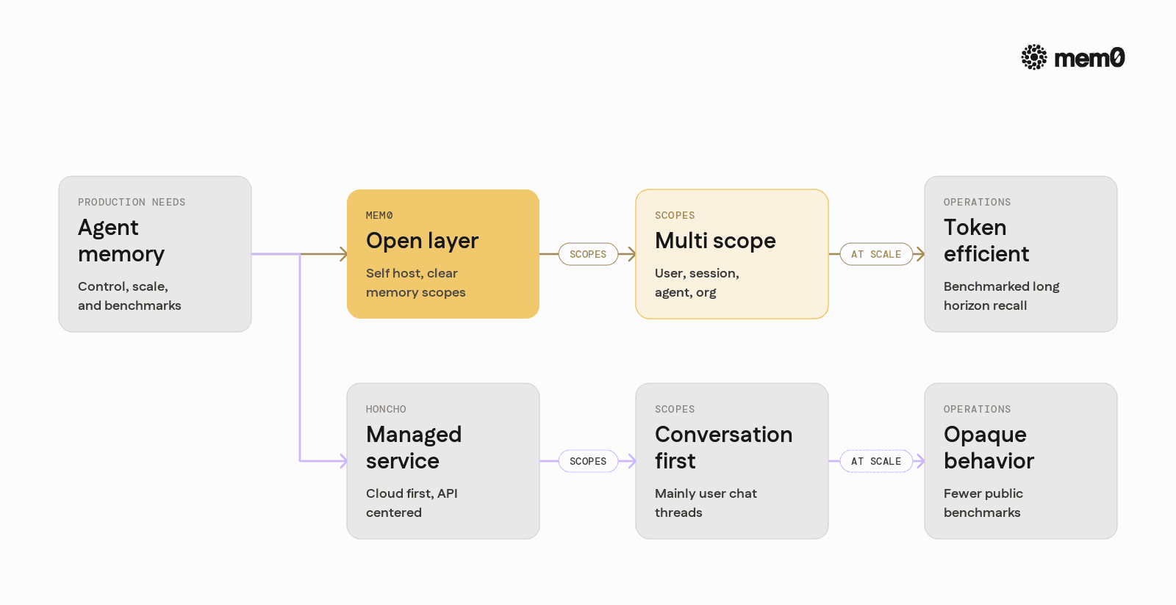Click the MEM0 label in yellow card
Image resolution: width=1176 pixels, height=605 pixels.
(x=379, y=215)
